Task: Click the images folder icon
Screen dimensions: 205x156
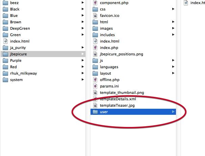Action: click(95, 28)
